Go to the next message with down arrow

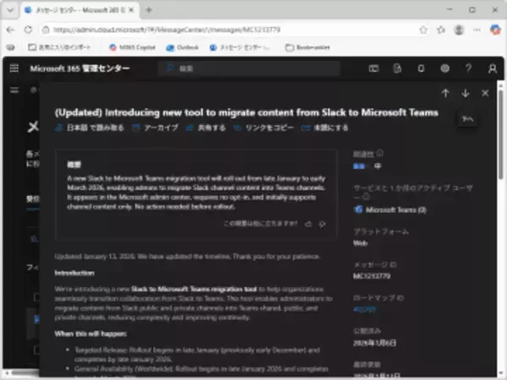tap(466, 93)
